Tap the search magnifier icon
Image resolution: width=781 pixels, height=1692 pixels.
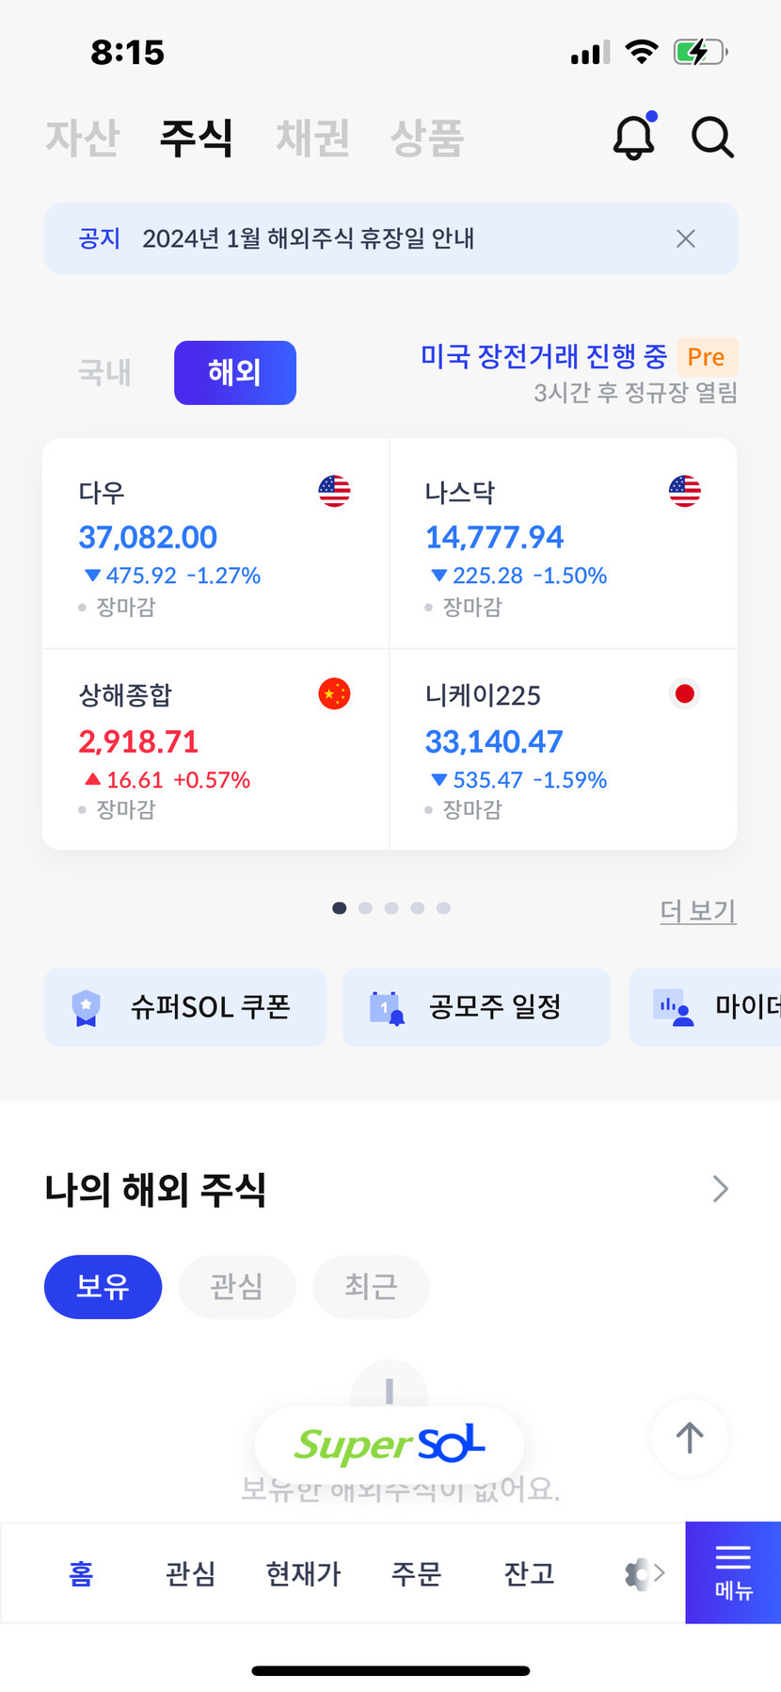(x=712, y=138)
